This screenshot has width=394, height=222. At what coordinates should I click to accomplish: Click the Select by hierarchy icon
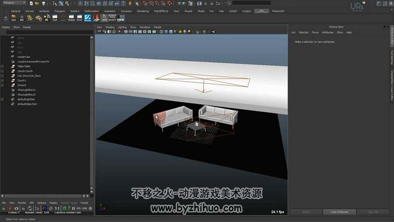tap(55, 3)
